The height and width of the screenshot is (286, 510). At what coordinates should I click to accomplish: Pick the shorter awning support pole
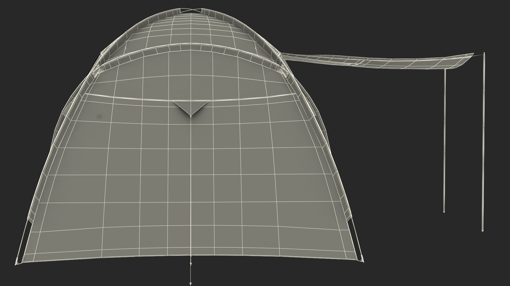444,140
